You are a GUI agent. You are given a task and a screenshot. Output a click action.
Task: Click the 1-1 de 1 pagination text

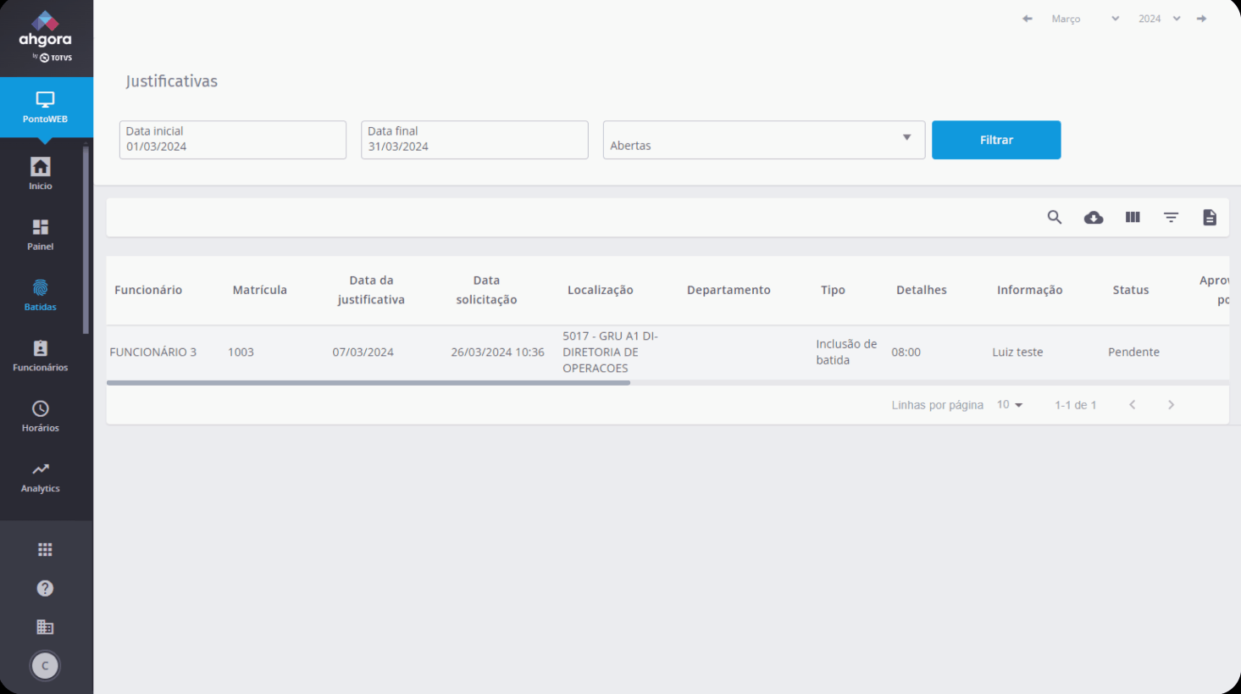(1076, 405)
